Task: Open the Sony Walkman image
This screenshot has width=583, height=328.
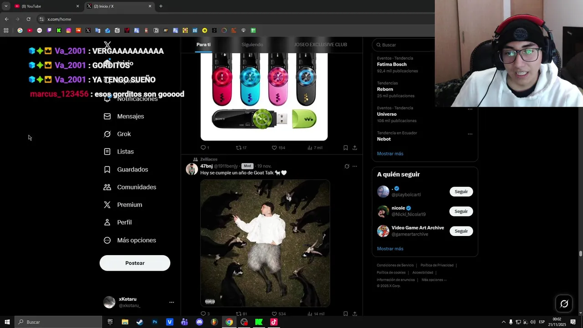Action: (264, 97)
